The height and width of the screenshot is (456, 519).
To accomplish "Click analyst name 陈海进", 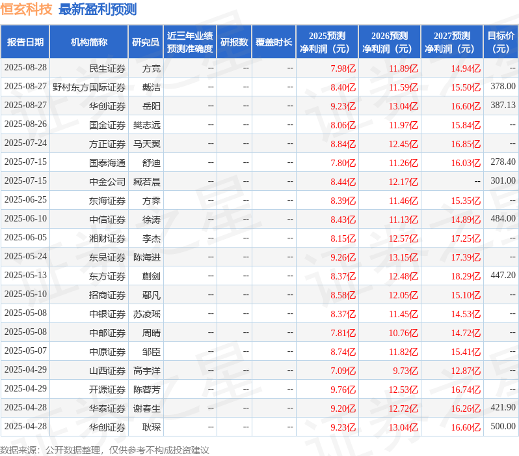I will coord(146,258).
